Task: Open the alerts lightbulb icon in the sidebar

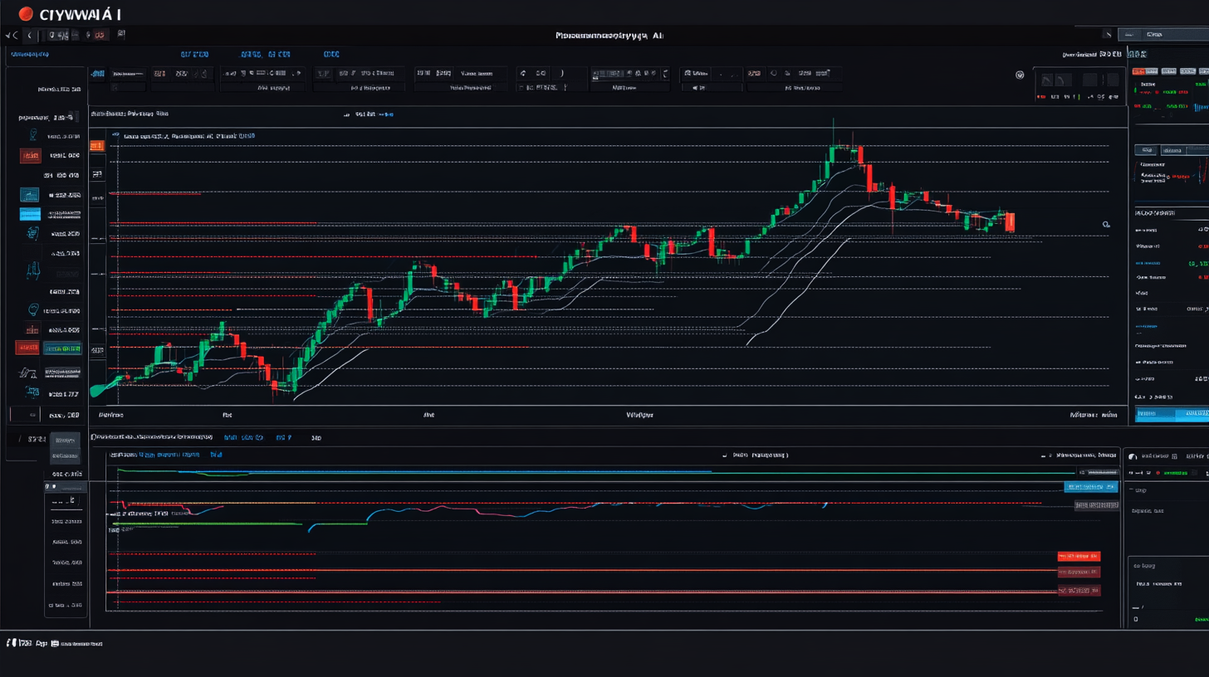Action: (31, 307)
